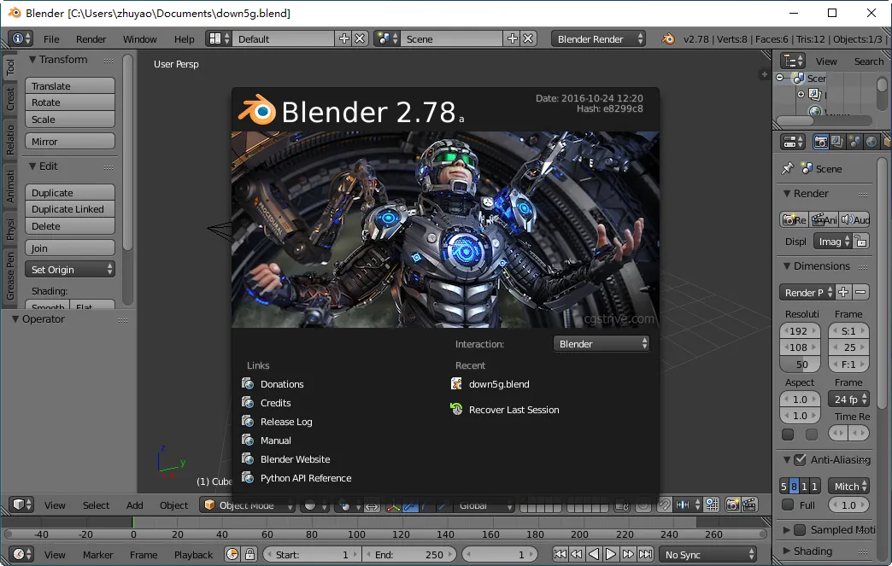Toggle timeline lock time to other windows icon

249,554
